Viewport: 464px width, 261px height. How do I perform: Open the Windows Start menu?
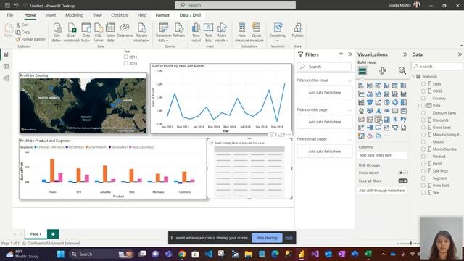point(61,254)
